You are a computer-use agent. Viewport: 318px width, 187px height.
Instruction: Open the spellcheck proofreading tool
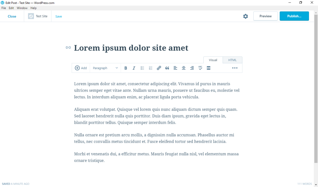(x=200, y=68)
